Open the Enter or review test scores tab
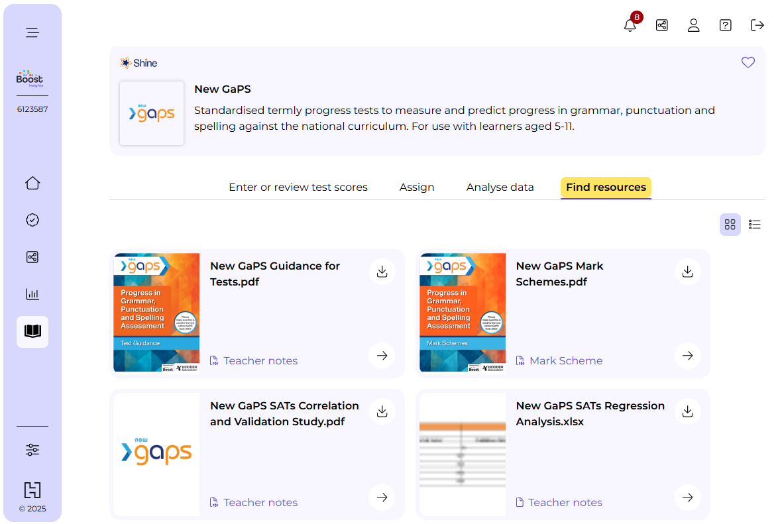This screenshot has height=524, width=782. coord(298,187)
